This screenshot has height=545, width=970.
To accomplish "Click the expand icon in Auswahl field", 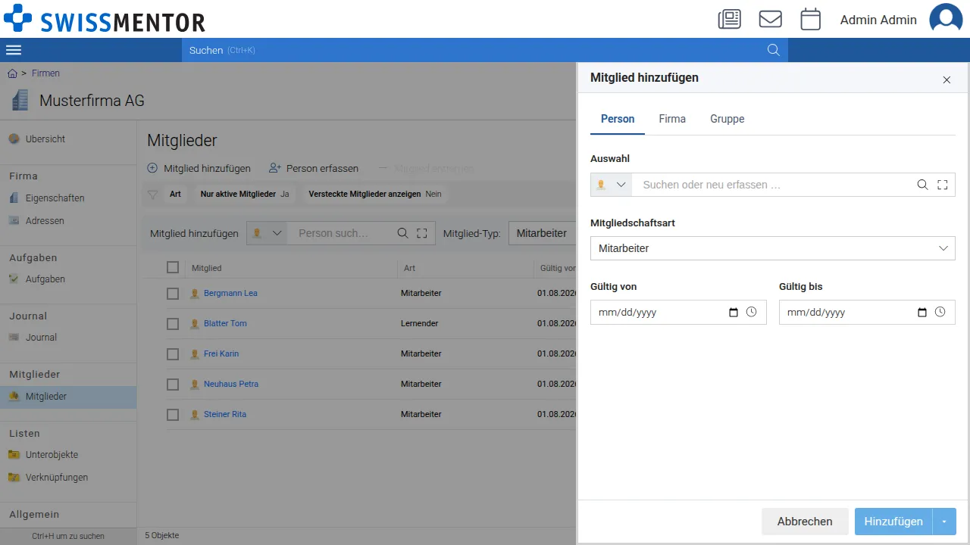I will tap(943, 185).
